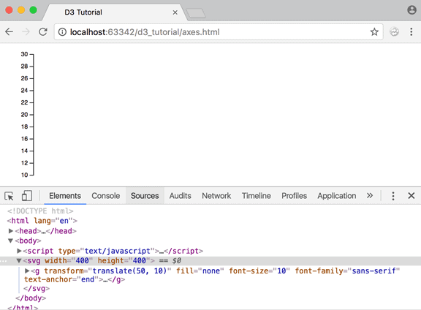Reload the page with the refresh icon

tap(43, 31)
